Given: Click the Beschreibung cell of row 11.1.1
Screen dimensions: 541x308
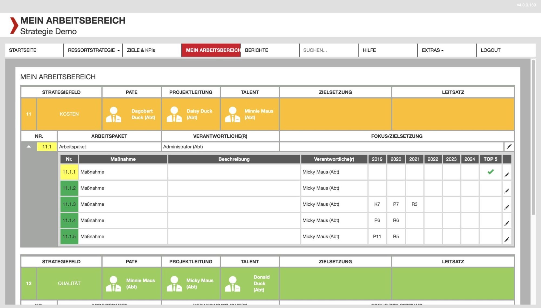Looking at the screenshot, I should (x=234, y=172).
